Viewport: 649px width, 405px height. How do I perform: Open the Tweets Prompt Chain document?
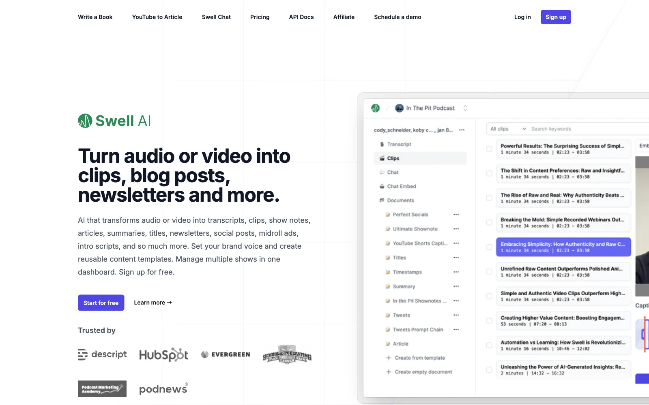418,330
